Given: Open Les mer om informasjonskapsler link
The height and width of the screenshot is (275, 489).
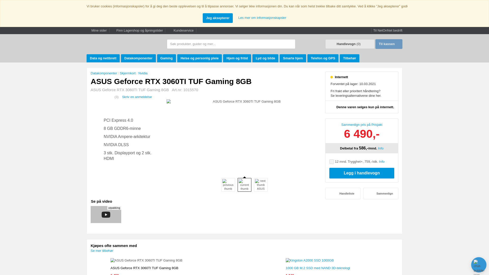Looking at the screenshot, I should [262, 18].
